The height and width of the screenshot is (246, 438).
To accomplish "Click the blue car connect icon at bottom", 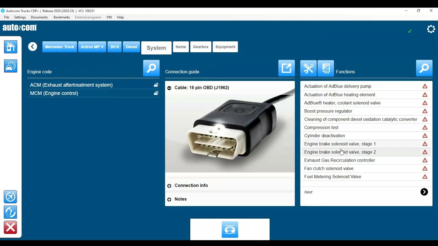I will [x=230, y=230].
